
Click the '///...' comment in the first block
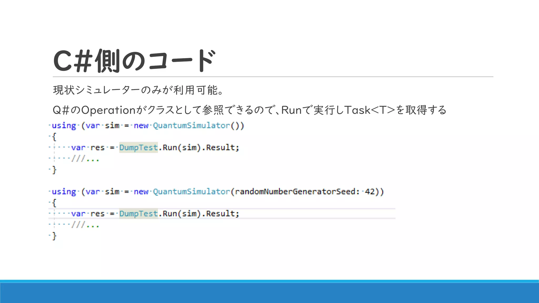pyautogui.click(x=85, y=159)
